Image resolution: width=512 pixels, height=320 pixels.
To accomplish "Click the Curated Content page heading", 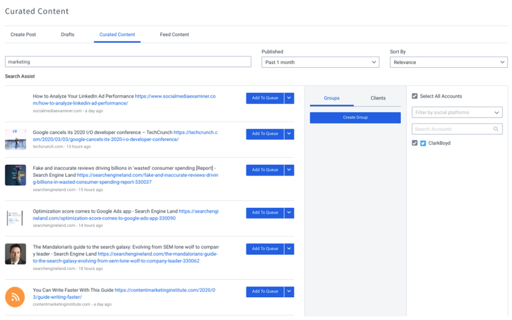I will (x=37, y=11).
